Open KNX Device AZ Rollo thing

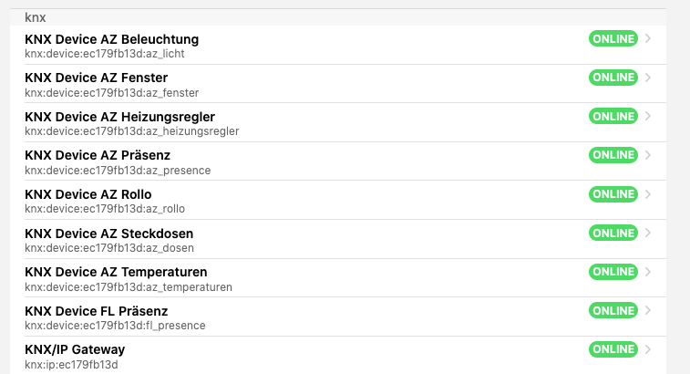tap(88, 194)
